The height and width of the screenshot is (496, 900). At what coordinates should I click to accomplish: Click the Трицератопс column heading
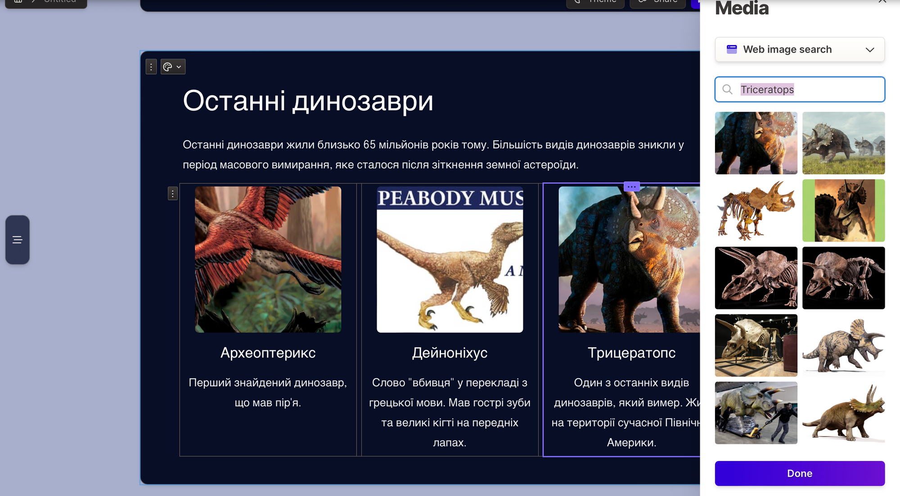(x=631, y=353)
